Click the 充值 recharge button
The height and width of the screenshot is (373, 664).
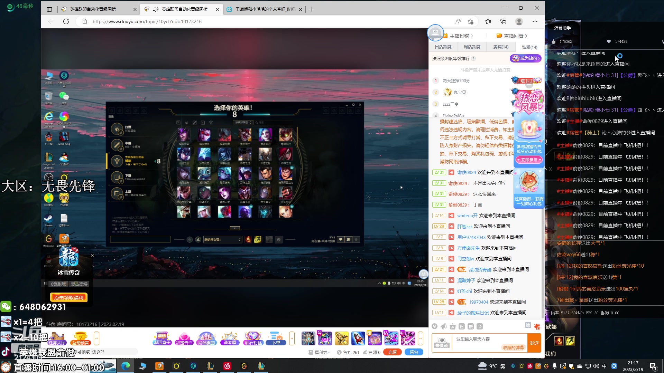coord(393,352)
